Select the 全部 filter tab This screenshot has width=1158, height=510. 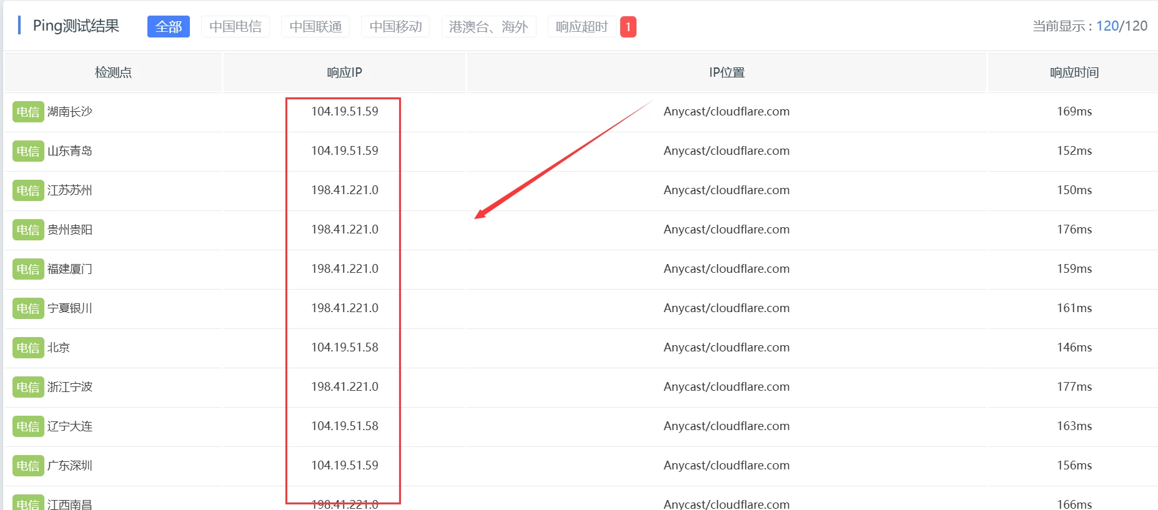pos(168,27)
